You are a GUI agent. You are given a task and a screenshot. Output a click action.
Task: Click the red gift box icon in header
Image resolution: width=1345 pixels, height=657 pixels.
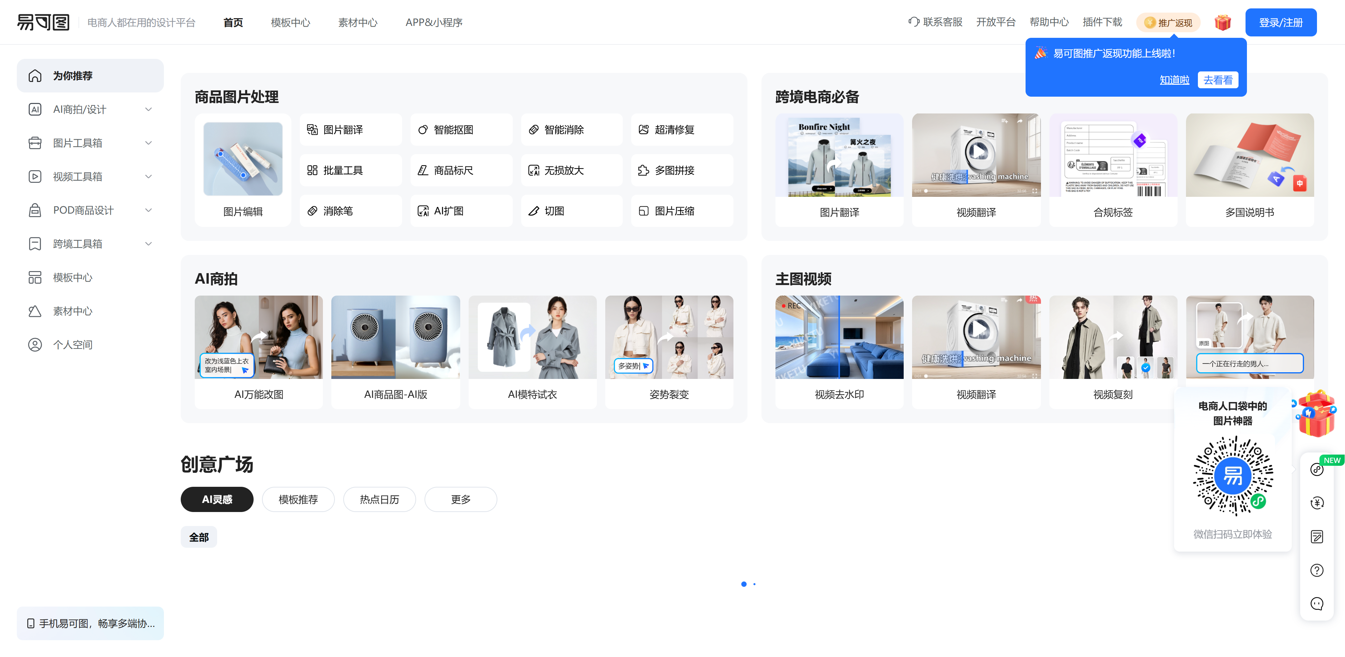coord(1222,22)
